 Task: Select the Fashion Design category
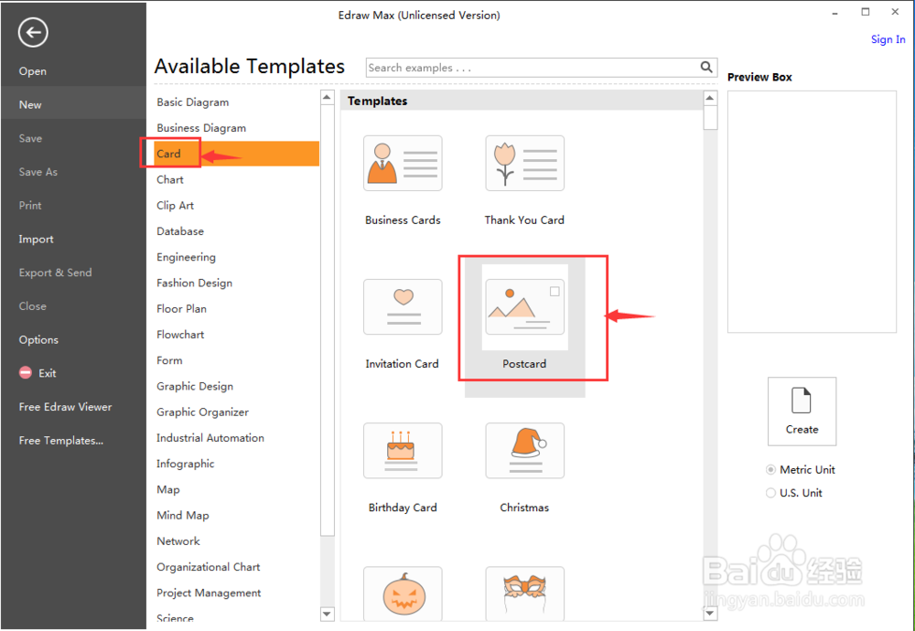[194, 283]
